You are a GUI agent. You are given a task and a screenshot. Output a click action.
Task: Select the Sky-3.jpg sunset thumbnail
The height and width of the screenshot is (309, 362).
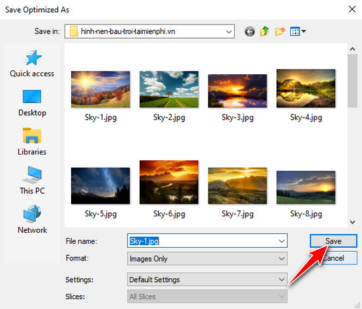tap(238, 91)
